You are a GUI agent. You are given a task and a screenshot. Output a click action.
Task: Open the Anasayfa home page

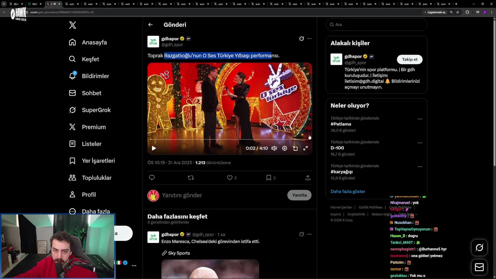(x=88, y=42)
